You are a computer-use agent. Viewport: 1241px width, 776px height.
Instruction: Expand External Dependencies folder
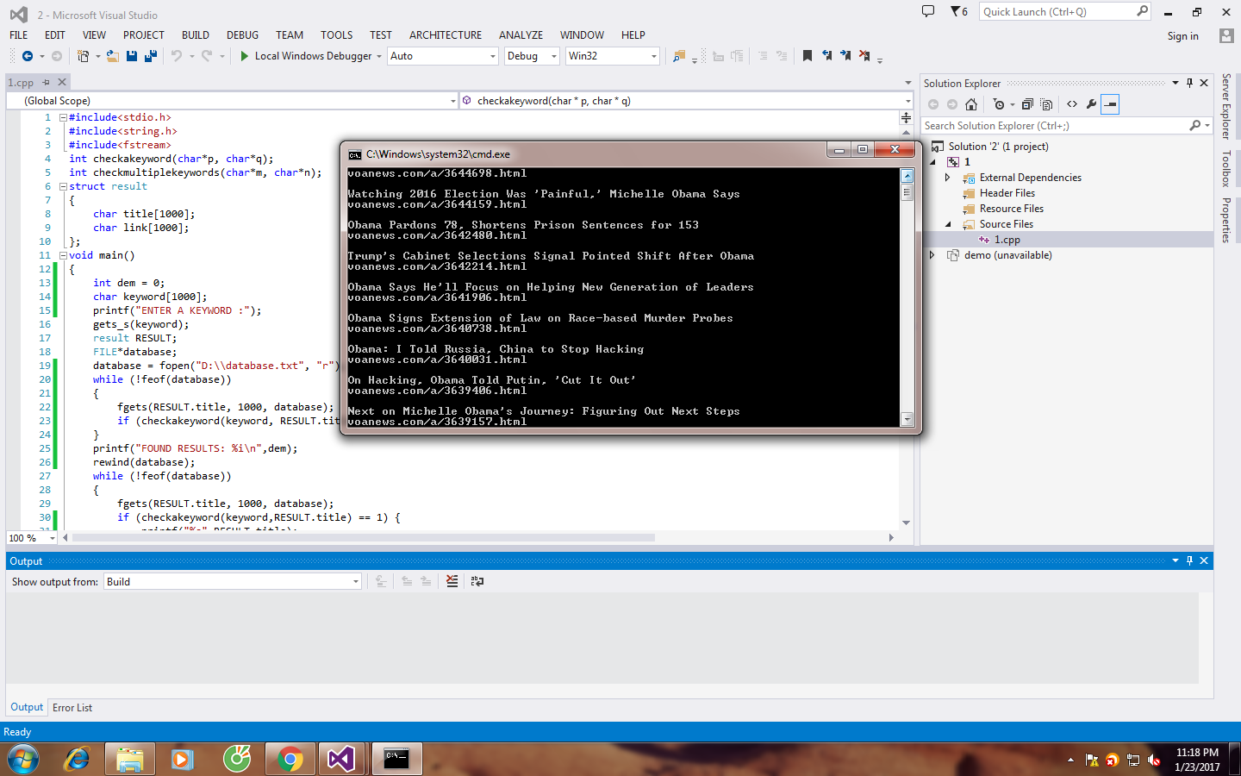(x=947, y=178)
